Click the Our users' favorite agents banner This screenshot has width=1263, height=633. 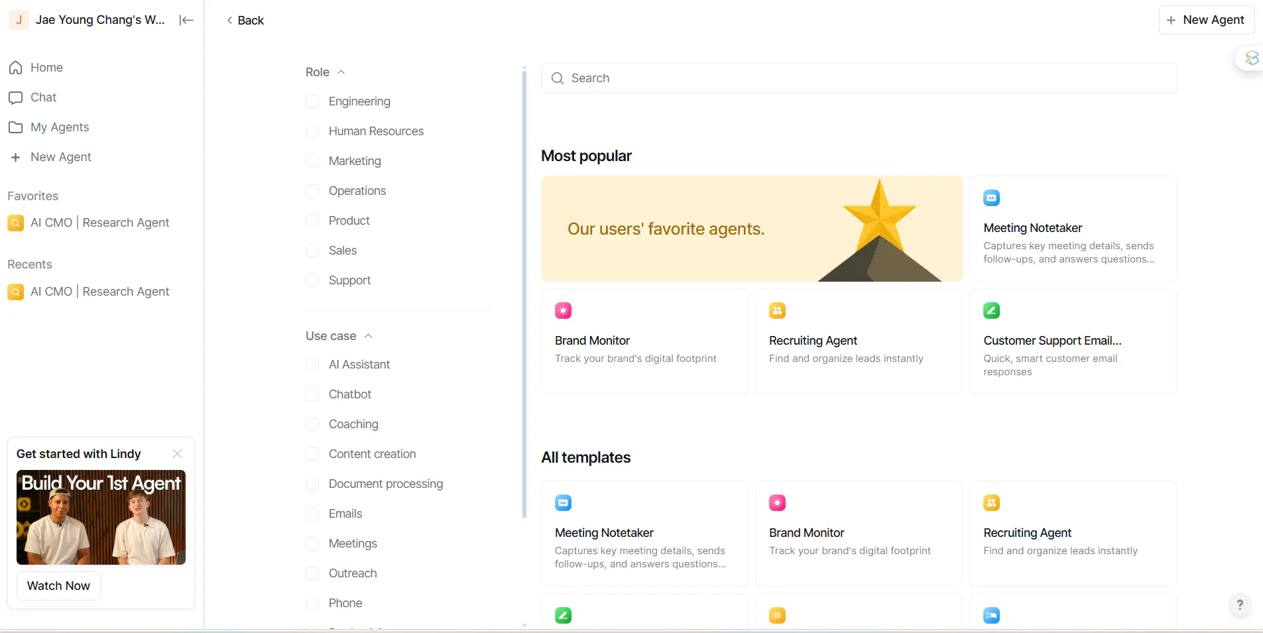[751, 229]
